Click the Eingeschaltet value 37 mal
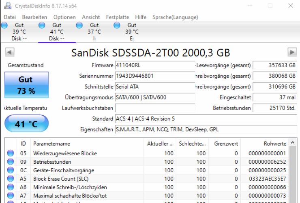300x203 pixels. 275,97
